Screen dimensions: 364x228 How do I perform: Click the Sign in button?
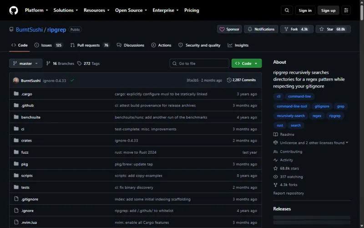tap(305, 10)
